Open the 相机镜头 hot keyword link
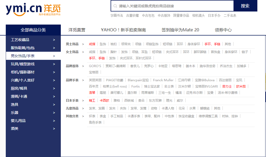 198,16
